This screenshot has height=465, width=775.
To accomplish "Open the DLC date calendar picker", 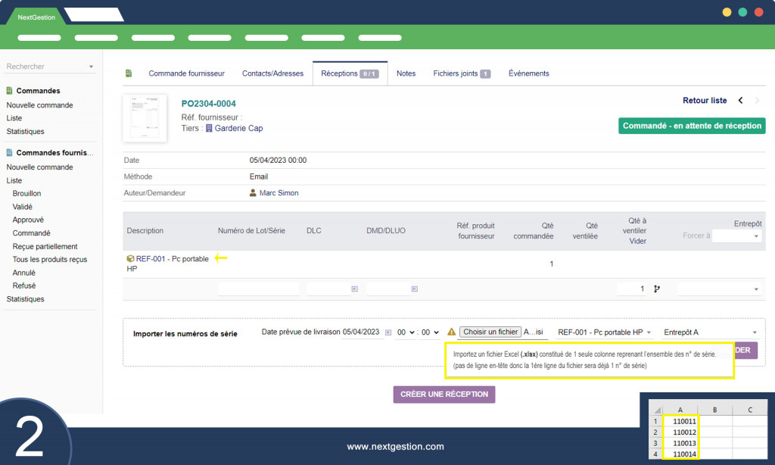I will point(354,289).
